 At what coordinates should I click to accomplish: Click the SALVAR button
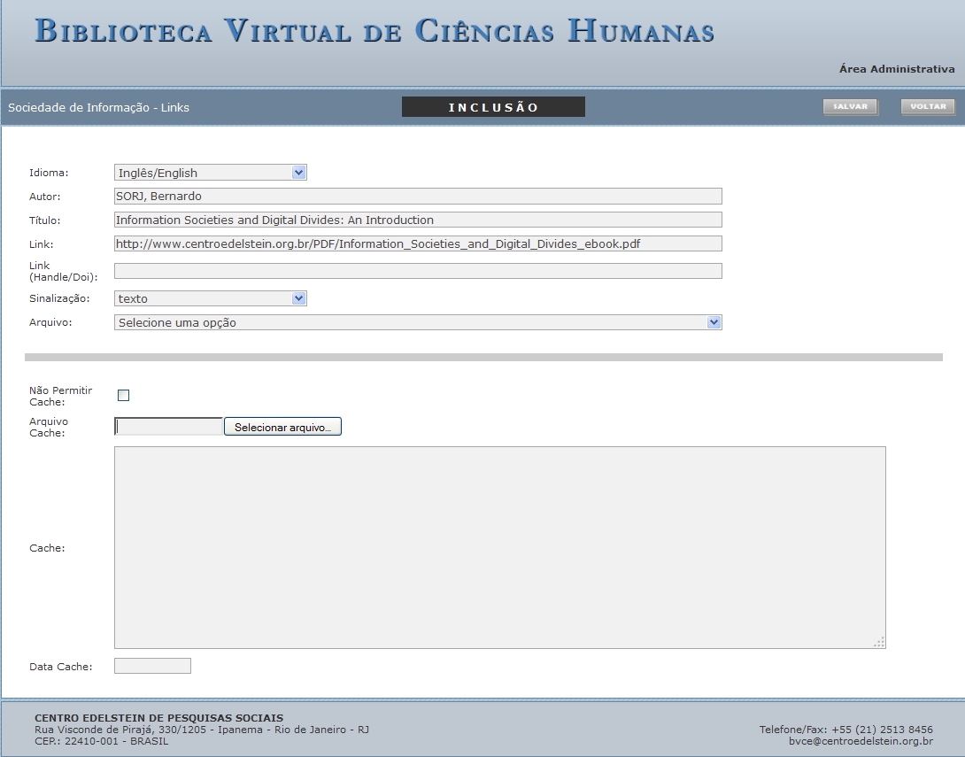[850, 107]
